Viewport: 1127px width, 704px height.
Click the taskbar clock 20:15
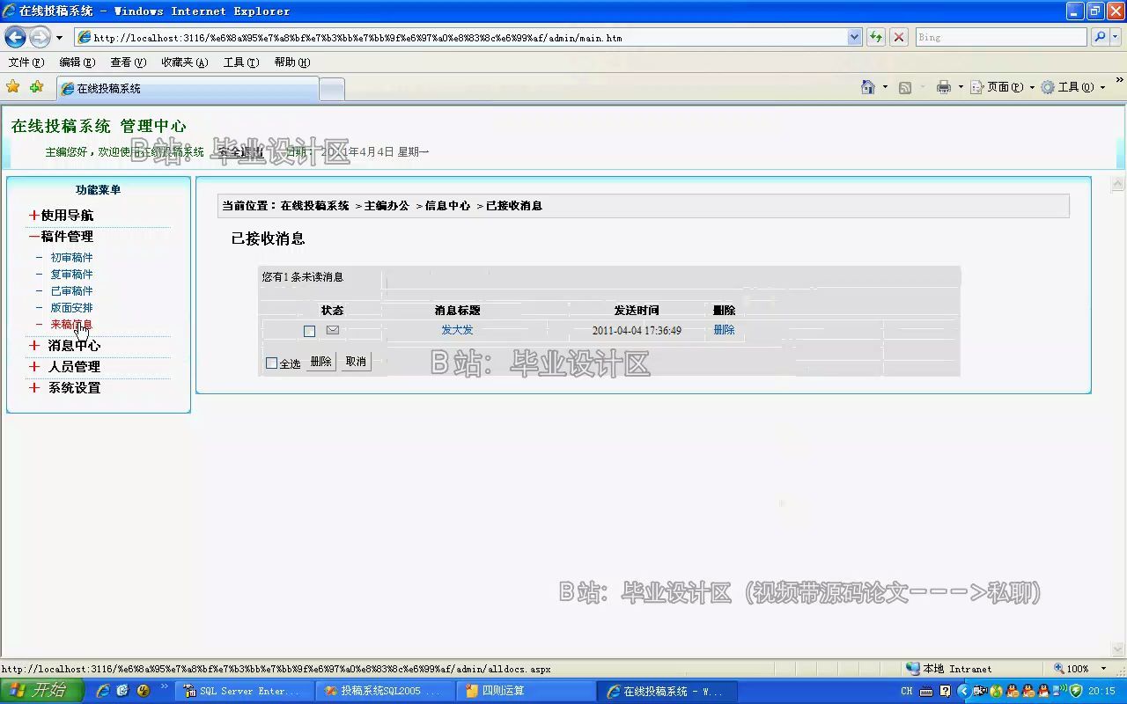(1101, 691)
